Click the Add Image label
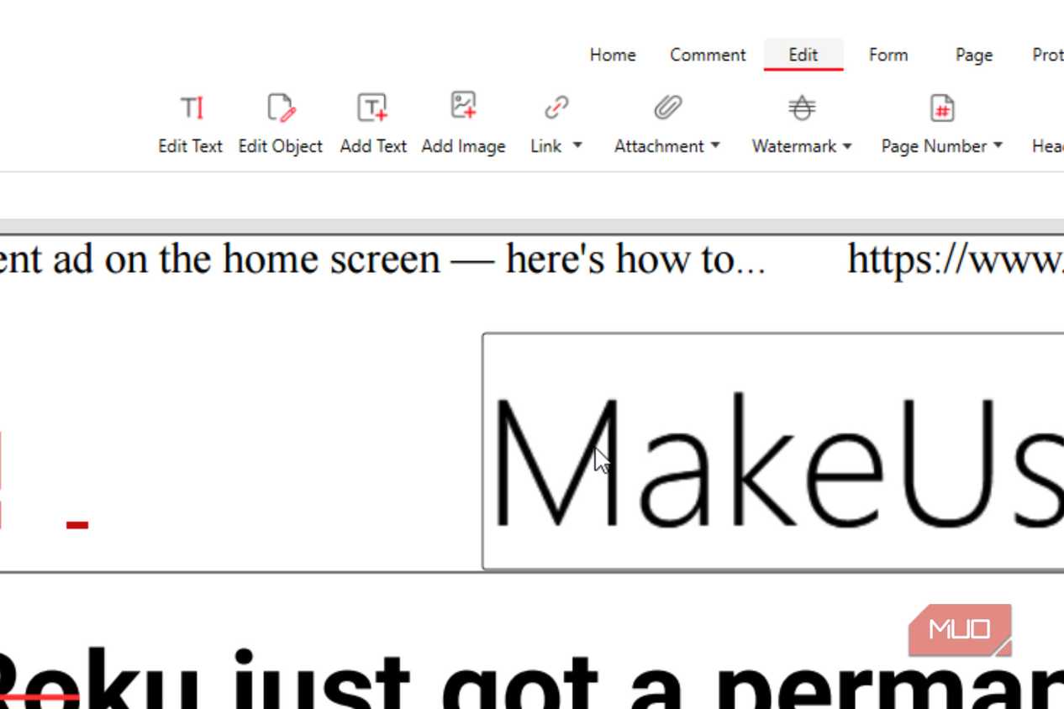Screen dimensions: 1064x709 tap(463, 146)
